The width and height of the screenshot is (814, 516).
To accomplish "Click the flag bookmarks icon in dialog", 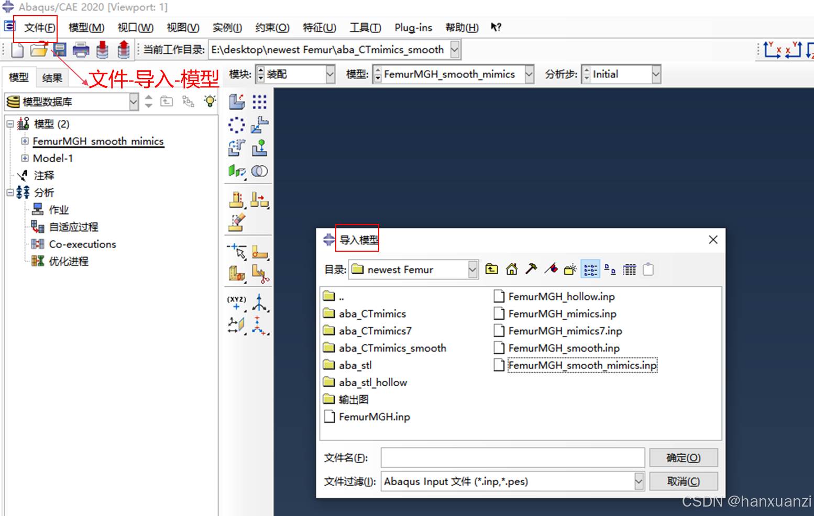I will coord(551,269).
